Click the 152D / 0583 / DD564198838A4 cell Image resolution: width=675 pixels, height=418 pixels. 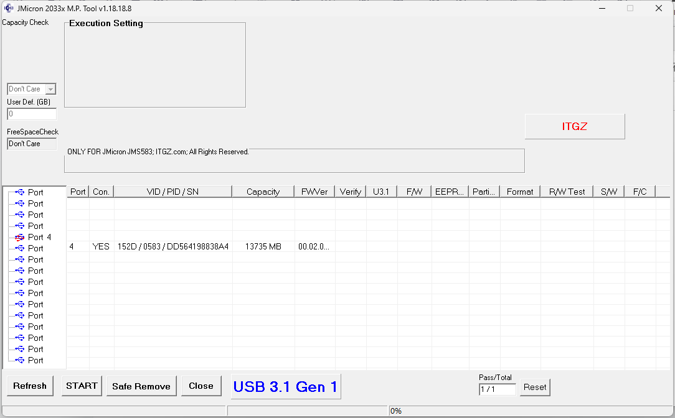(173, 247)
